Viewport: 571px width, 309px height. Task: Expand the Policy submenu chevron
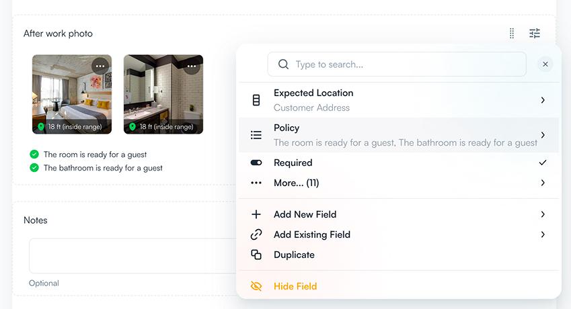[x=543, y=135]
